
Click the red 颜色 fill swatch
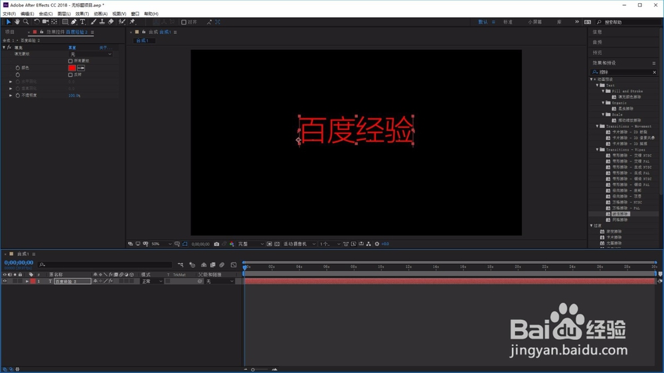pos(72,68)
